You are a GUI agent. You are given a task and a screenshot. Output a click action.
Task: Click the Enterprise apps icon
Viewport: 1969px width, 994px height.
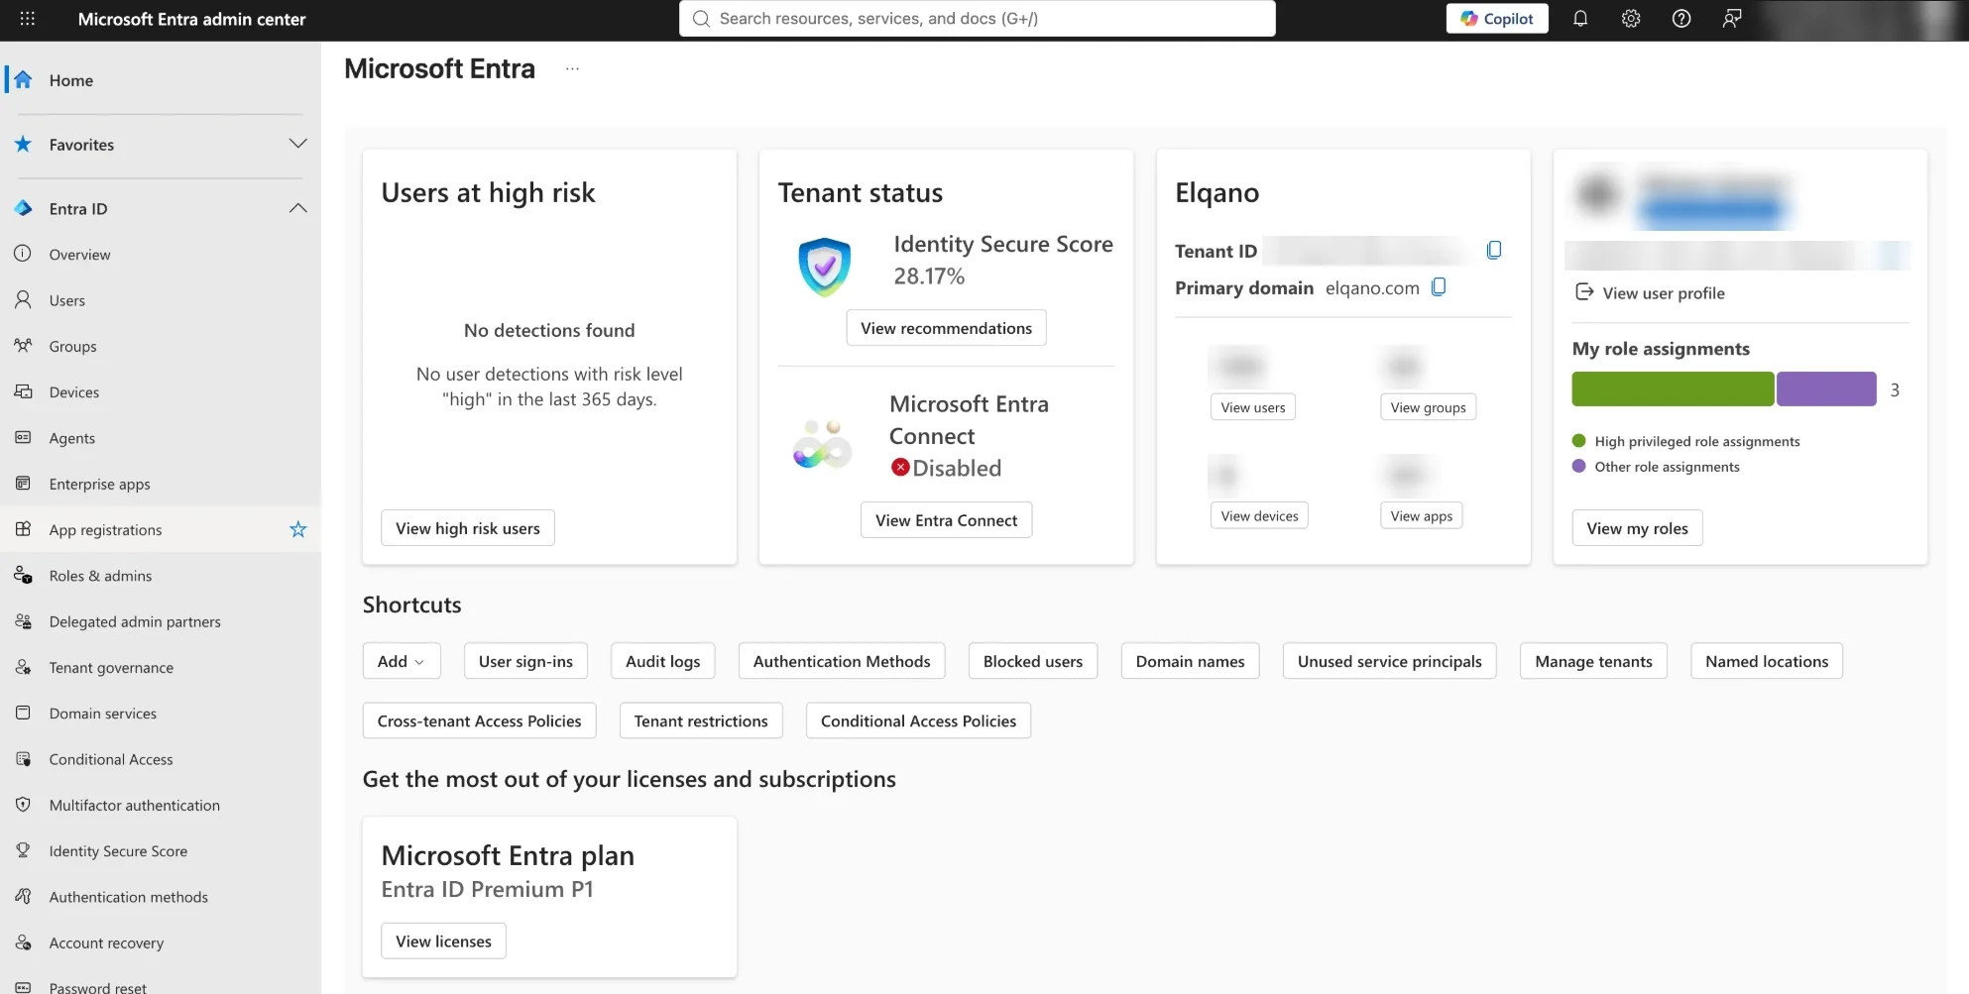click(23, 484)
